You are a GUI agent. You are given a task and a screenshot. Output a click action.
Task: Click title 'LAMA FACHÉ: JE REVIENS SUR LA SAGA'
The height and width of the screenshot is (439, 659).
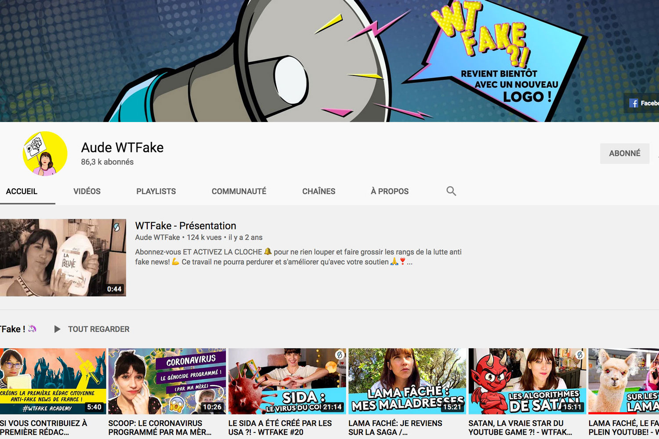click(395, 428)
